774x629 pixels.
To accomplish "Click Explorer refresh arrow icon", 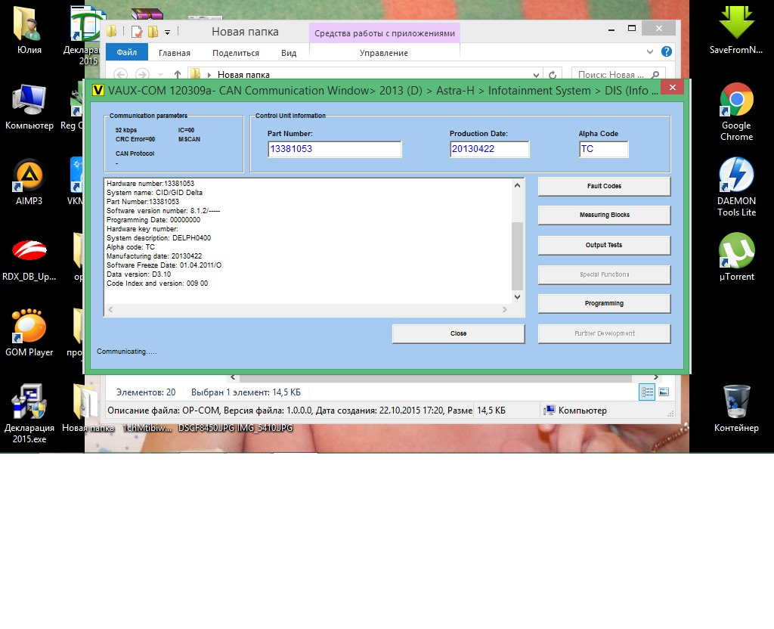I will (x=553, y=75).
